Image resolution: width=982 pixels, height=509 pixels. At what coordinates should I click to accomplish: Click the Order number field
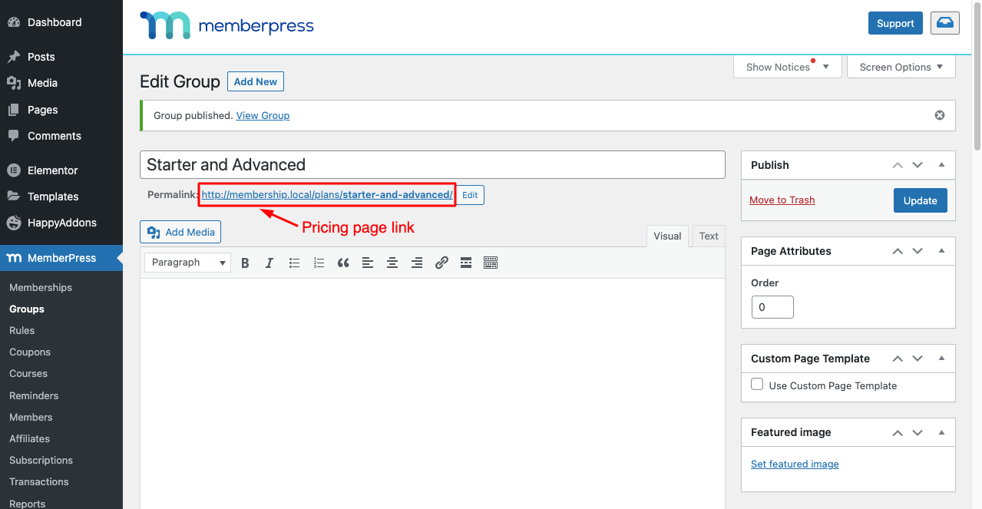[x=772, y=307]
